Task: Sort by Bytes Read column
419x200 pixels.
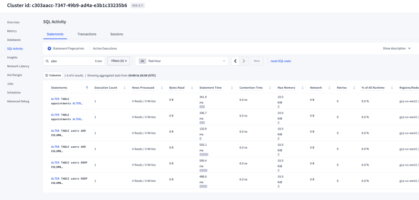Action: click(177, 88)
